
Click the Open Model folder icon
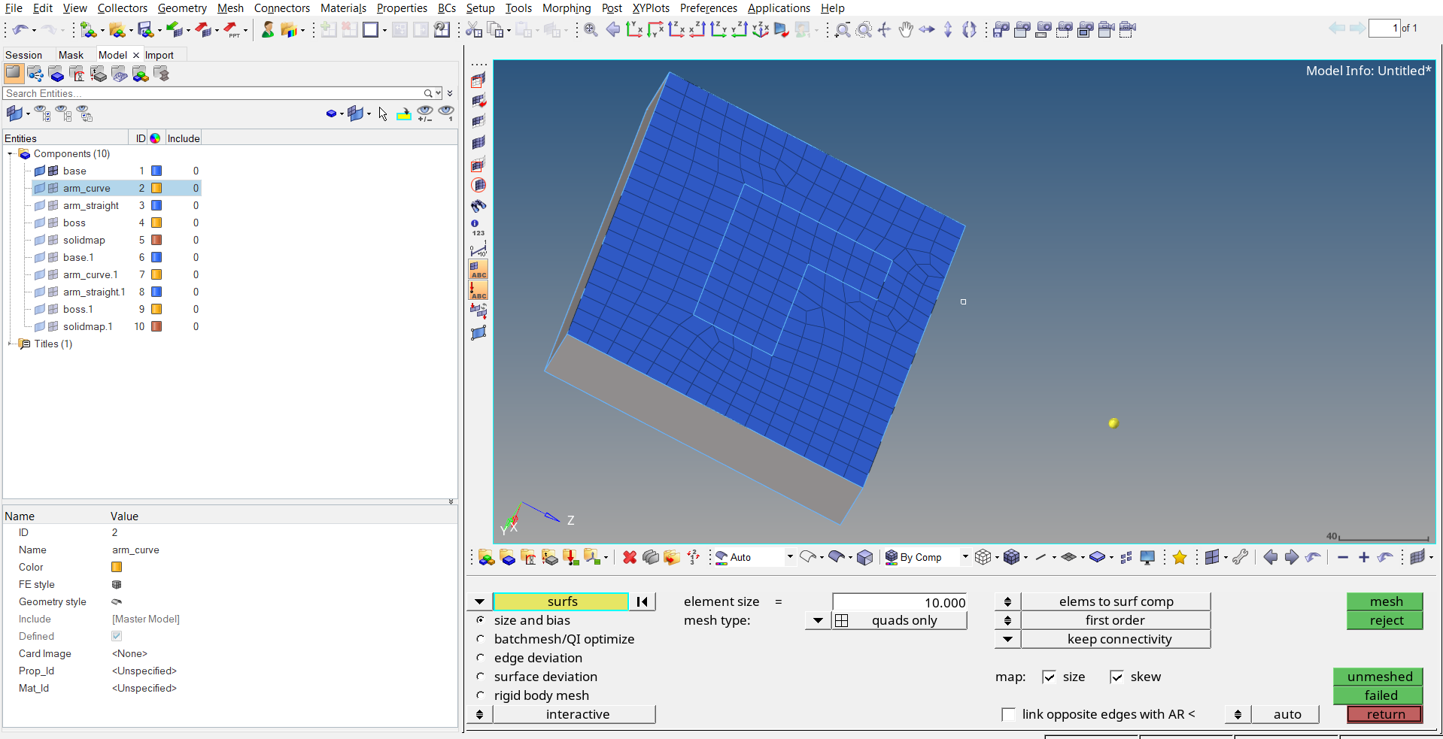(x=116, y=29)
